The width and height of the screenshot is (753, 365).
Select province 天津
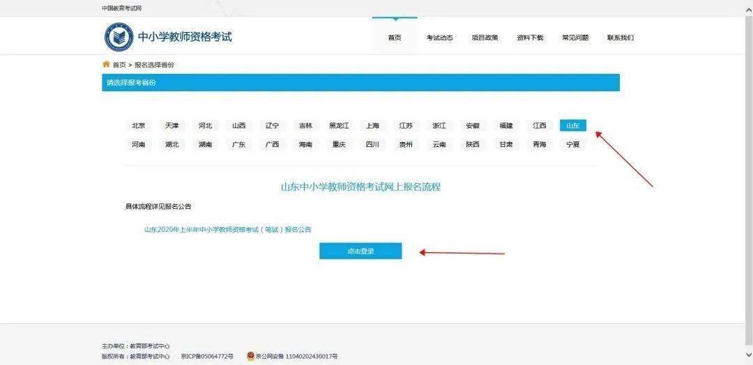172,125
